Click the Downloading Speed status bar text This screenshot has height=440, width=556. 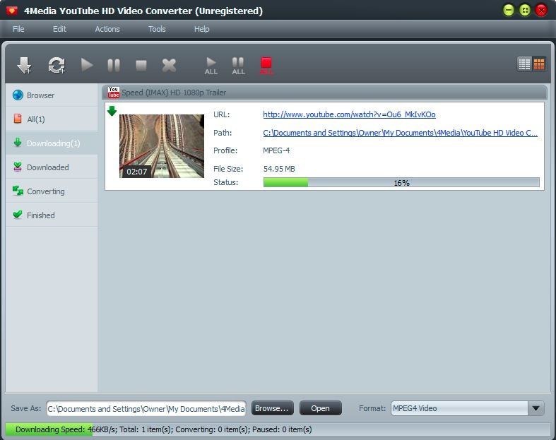pyautogui.click(x=164, y=429)
